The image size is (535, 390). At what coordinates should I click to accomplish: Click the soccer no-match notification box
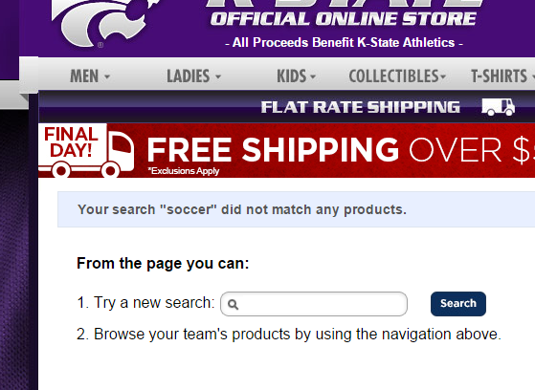click(296, 209)
